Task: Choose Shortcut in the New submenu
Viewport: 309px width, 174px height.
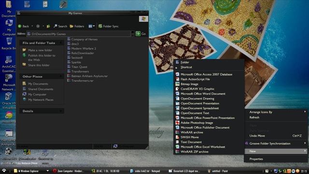Action: pyautogui.click(x=209, y=67)
